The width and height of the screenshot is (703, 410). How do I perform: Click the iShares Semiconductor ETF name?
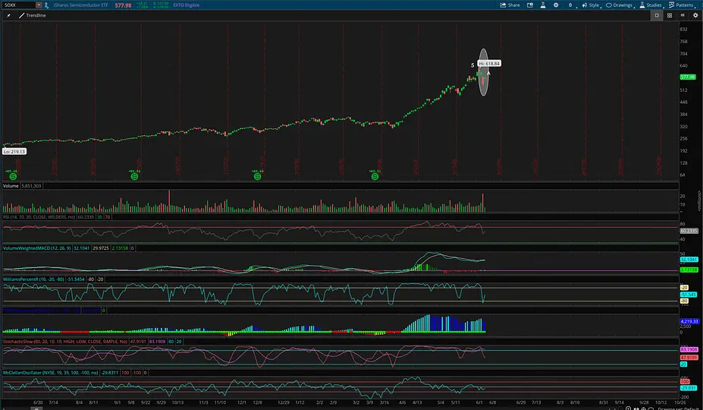coord(80,5)
